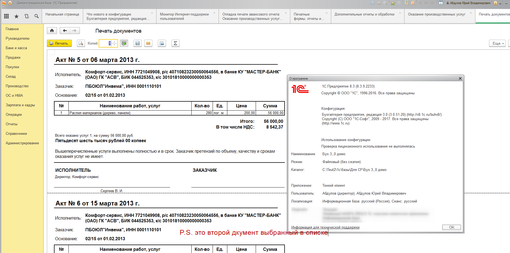Click top bar calculator icon
The width and height of the screenshot is (510, 253).
click(x=406, y=3)
